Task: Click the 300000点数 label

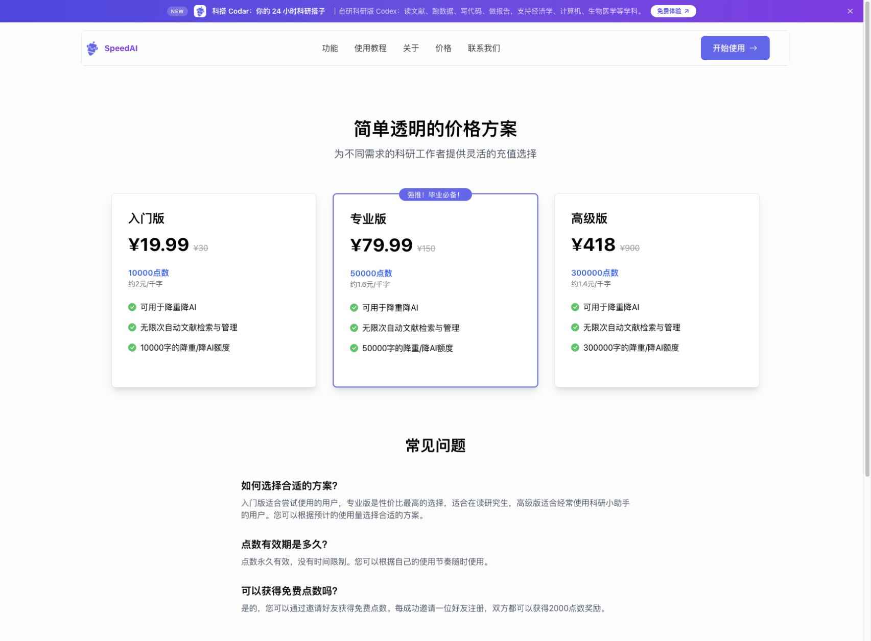Action: tap(595, 273)
